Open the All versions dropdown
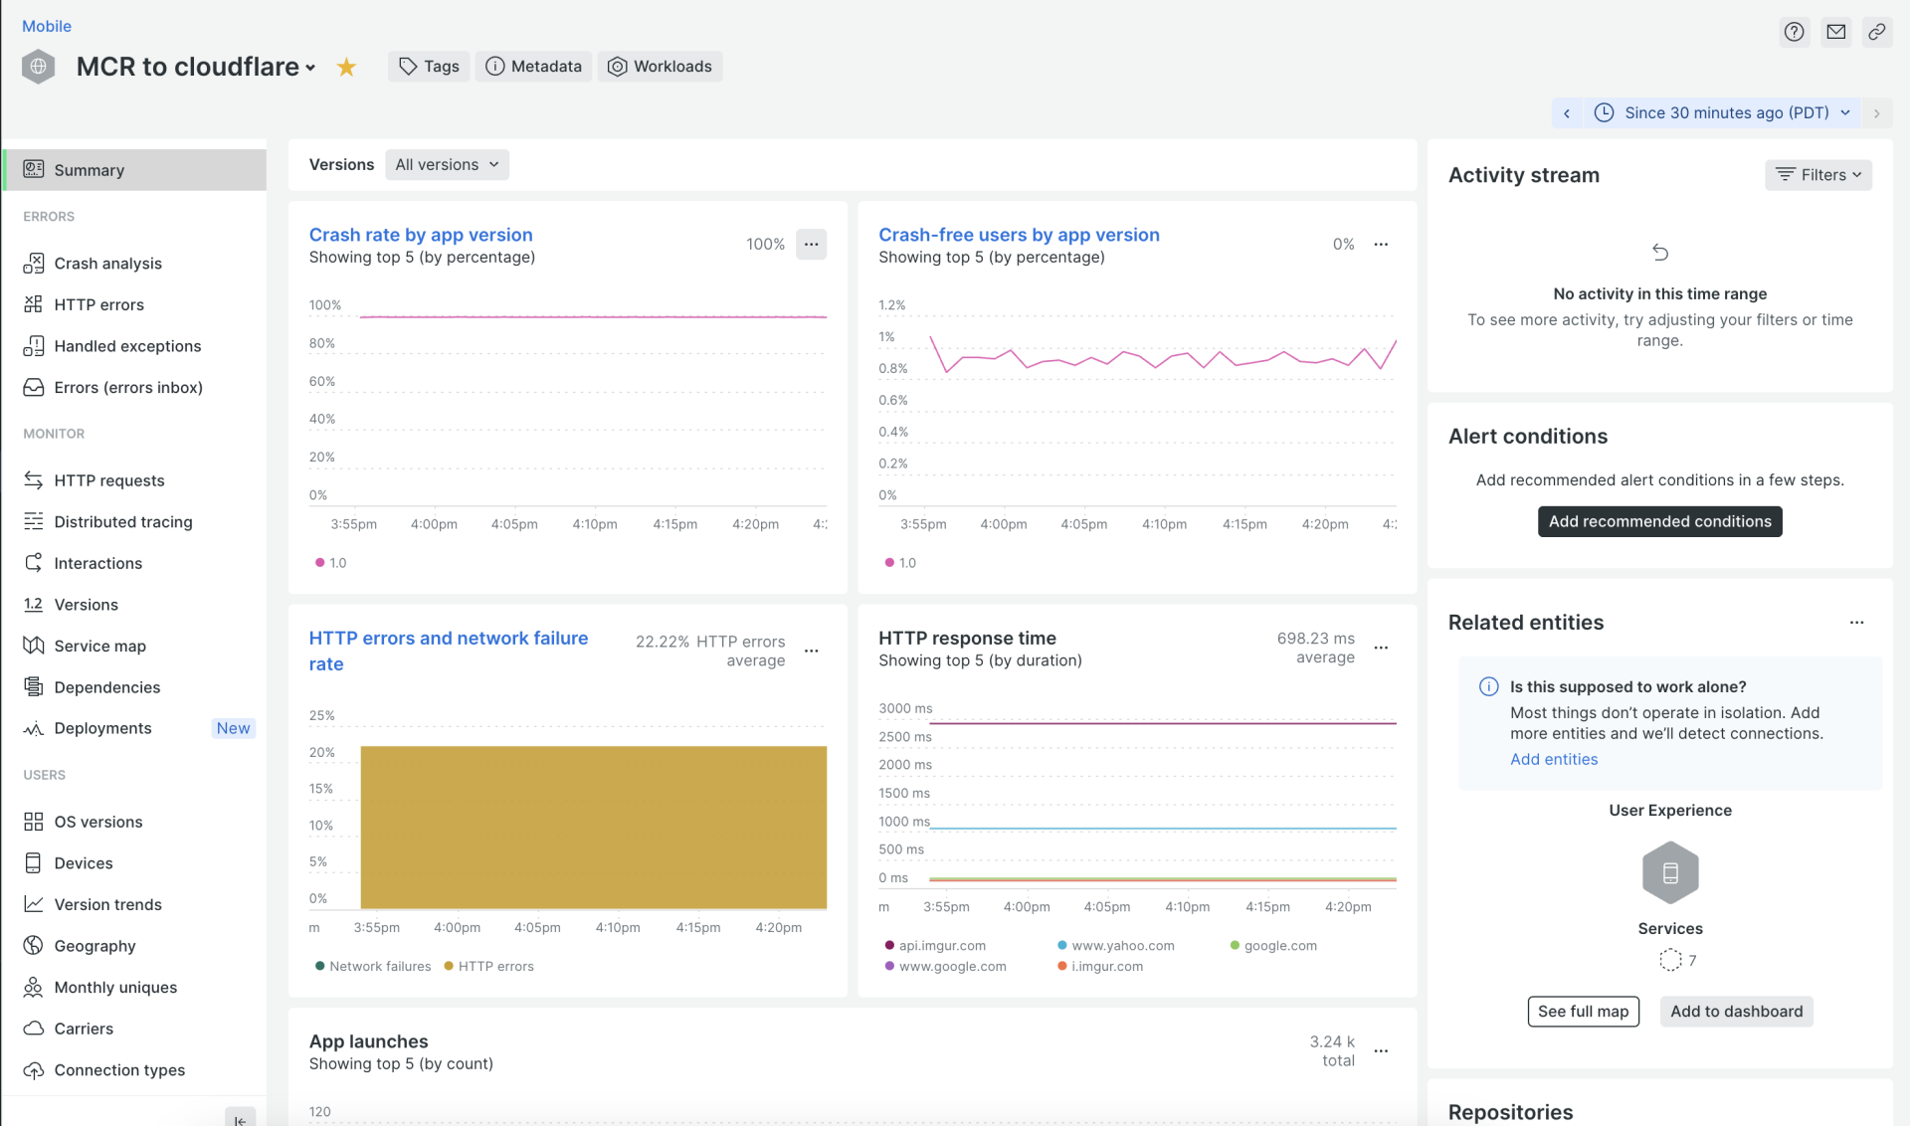This screenshot has width=1910, height=1126. [x=446, y=164]
